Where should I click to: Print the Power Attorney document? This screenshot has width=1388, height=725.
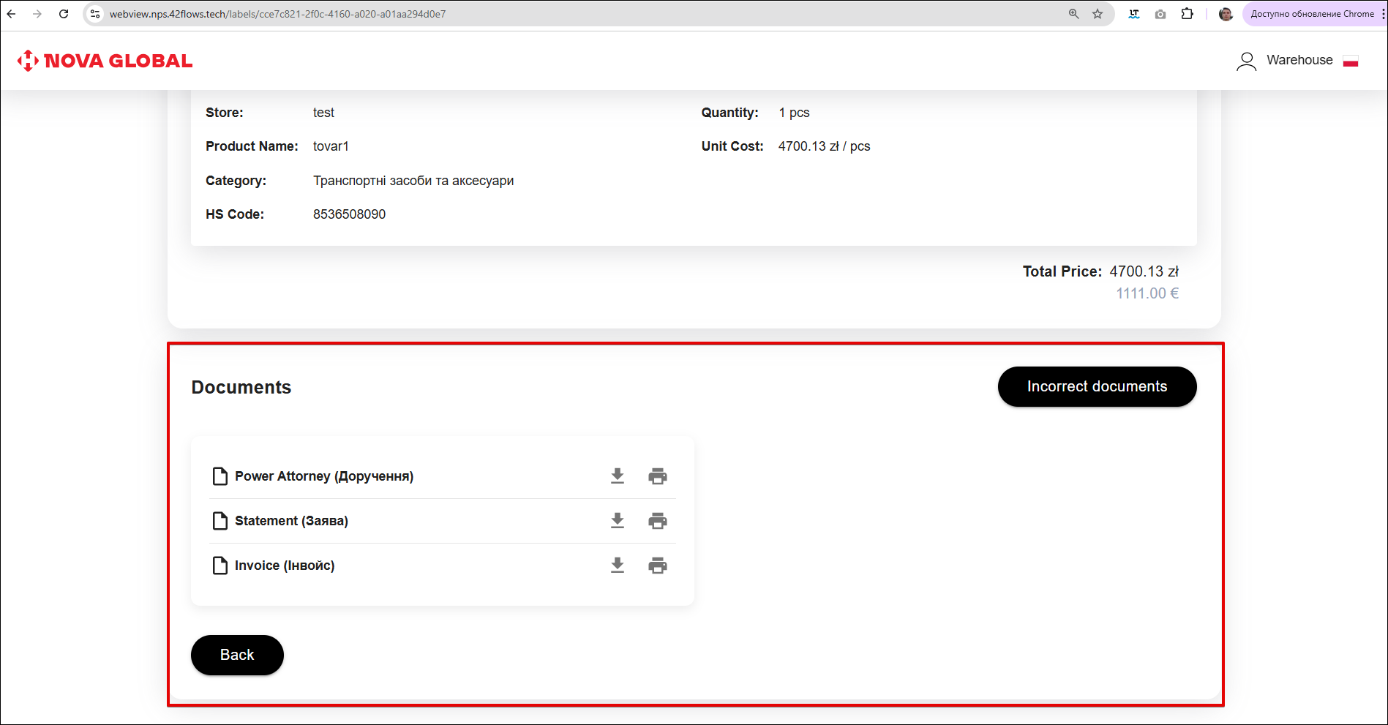point(657,476)
